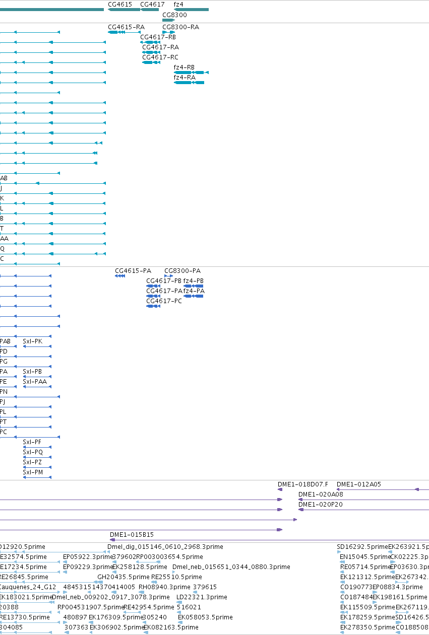Select the fz4-PB protein label
Image resolution: width=429 pixels, height=635 pixels.
[194, 281]
